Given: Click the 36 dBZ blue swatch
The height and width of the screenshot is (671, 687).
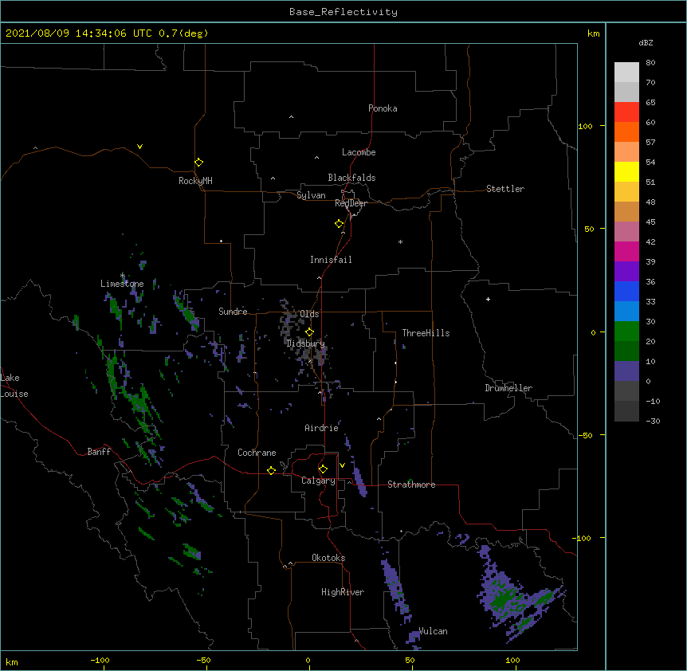Looking at the screenshot, I should [x=626, y=291].
